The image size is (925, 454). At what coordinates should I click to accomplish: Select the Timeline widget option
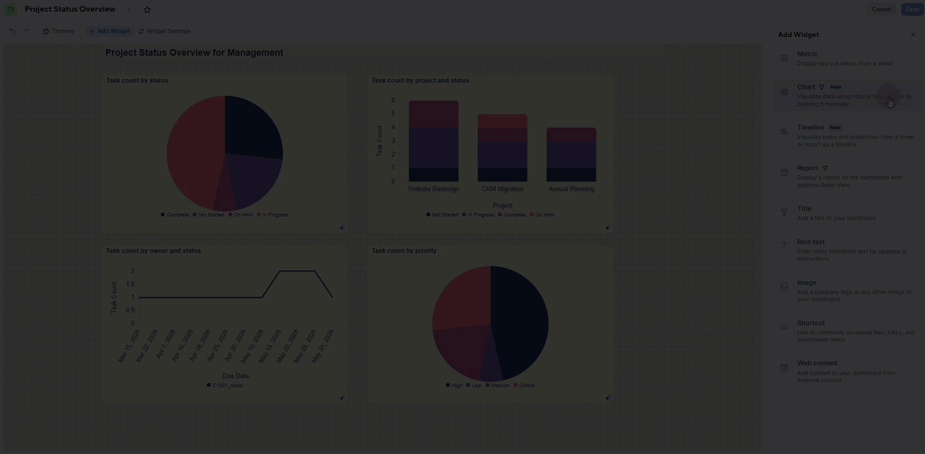point(847,136)
